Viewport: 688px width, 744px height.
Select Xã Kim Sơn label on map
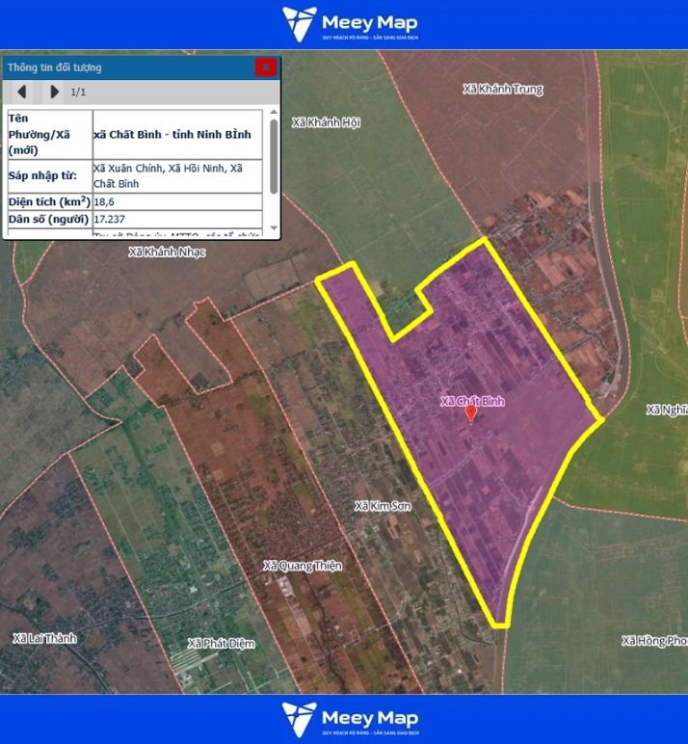[x=383, y=506]
